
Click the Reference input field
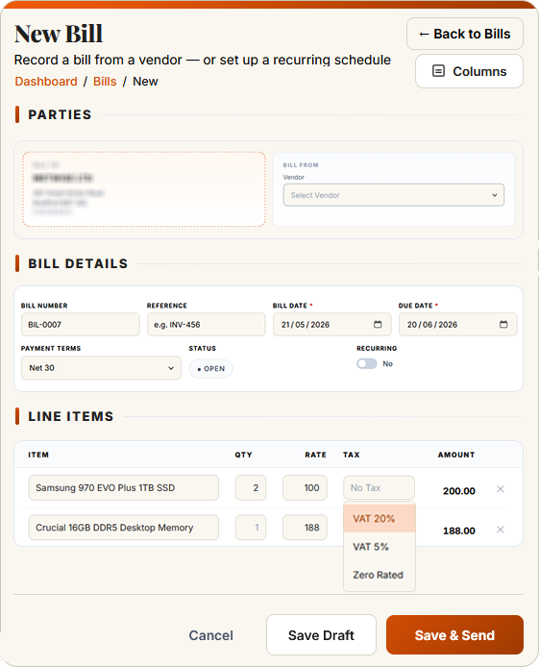[x=207, y=325]
